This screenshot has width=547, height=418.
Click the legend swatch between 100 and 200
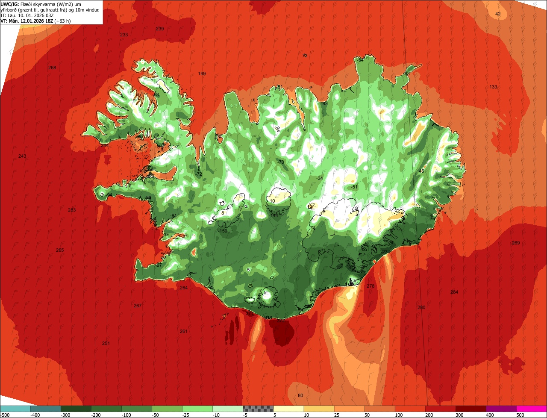[410, 409]
